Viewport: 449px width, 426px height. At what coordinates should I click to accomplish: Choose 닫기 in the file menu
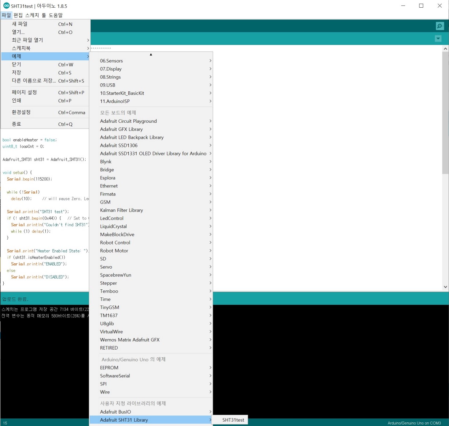45,65
